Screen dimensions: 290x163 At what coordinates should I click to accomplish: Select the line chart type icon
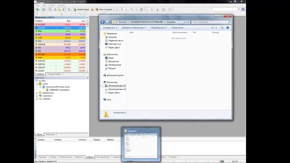(126, 9)
